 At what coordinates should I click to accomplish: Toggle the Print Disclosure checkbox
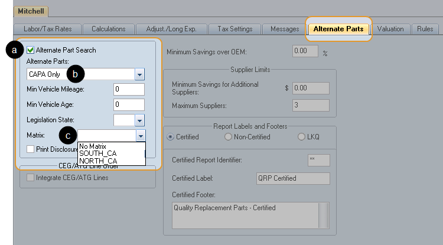pyautogui.click(x=31, y=149)
